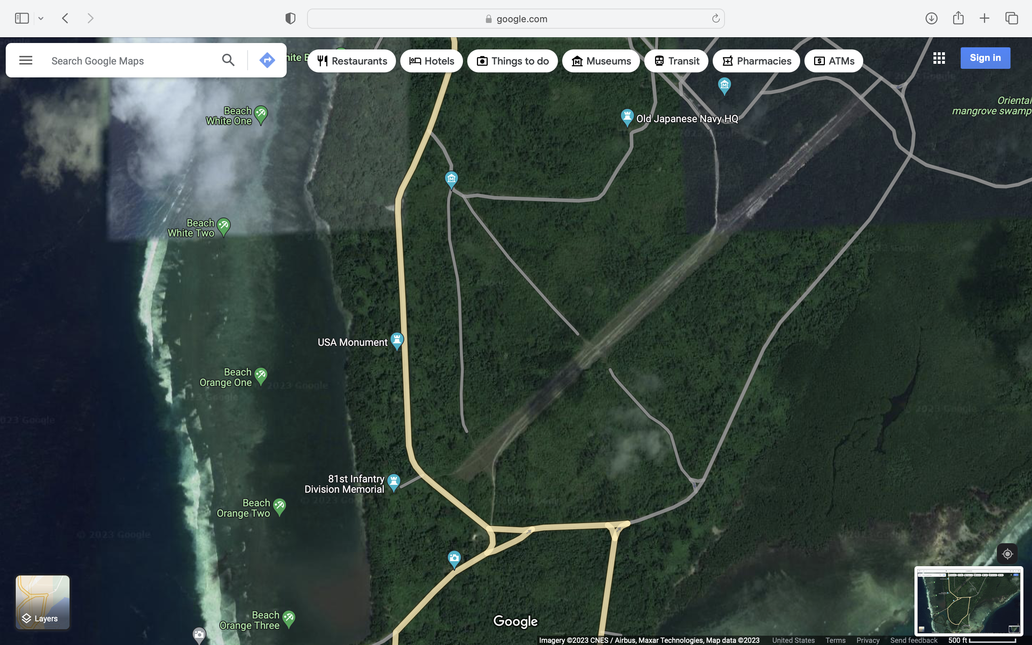Choose the Pharmacies category chip
This screenshot has width=1032, height=645.
click(756, 61)
